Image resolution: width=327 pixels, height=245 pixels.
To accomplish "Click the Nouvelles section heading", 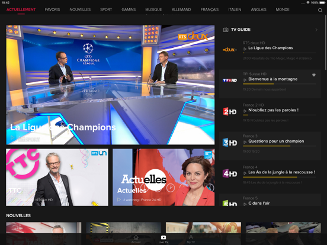I will (18, 215).
